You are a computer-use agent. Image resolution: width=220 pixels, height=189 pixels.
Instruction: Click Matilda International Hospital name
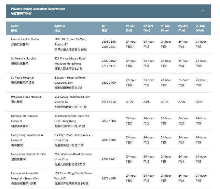pos(25,118)
